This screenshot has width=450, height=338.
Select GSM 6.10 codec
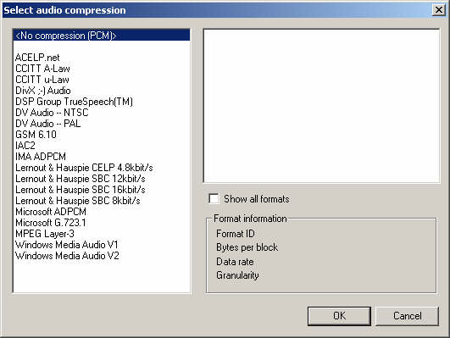102,135
